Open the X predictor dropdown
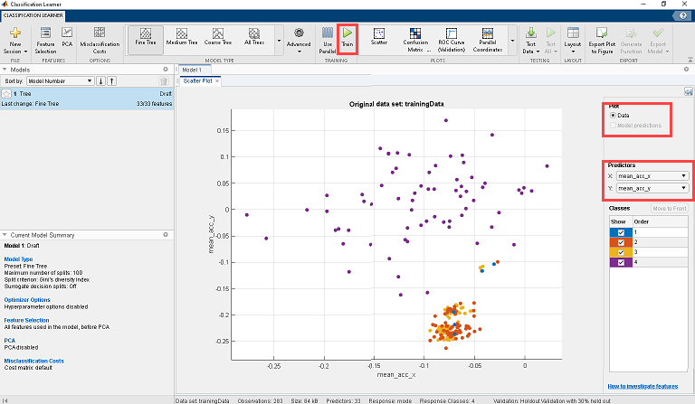Viewport: 695px width, 404px height. click(x=652, y=175)
